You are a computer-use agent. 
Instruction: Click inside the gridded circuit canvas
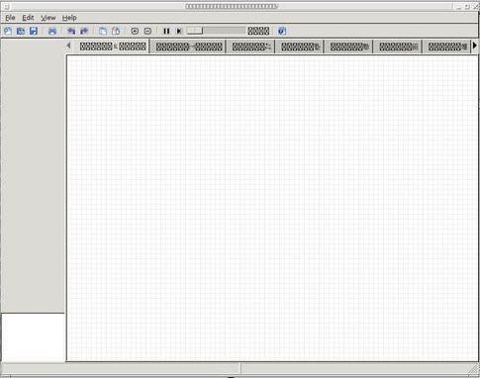click(272, 208)
